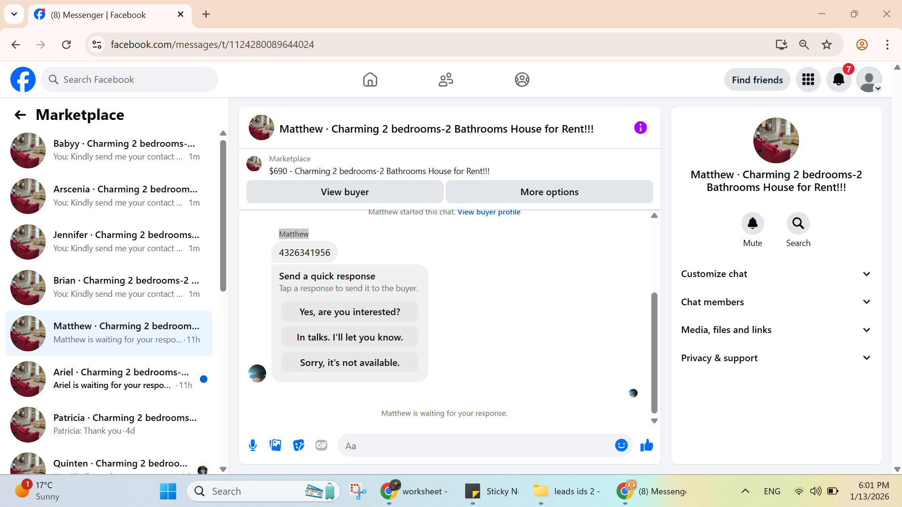Open Ariel unread conversation
The width and height of the screenshot is (902, 507).
[109, 379]
